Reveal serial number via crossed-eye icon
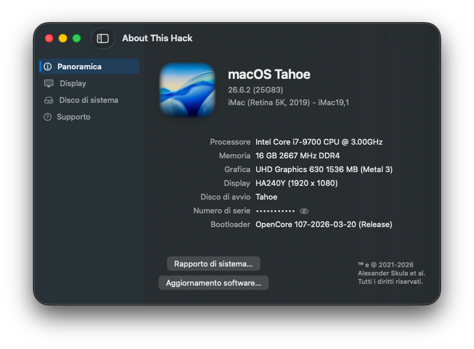This screenshot has height=349, width=474. (304, 211)
